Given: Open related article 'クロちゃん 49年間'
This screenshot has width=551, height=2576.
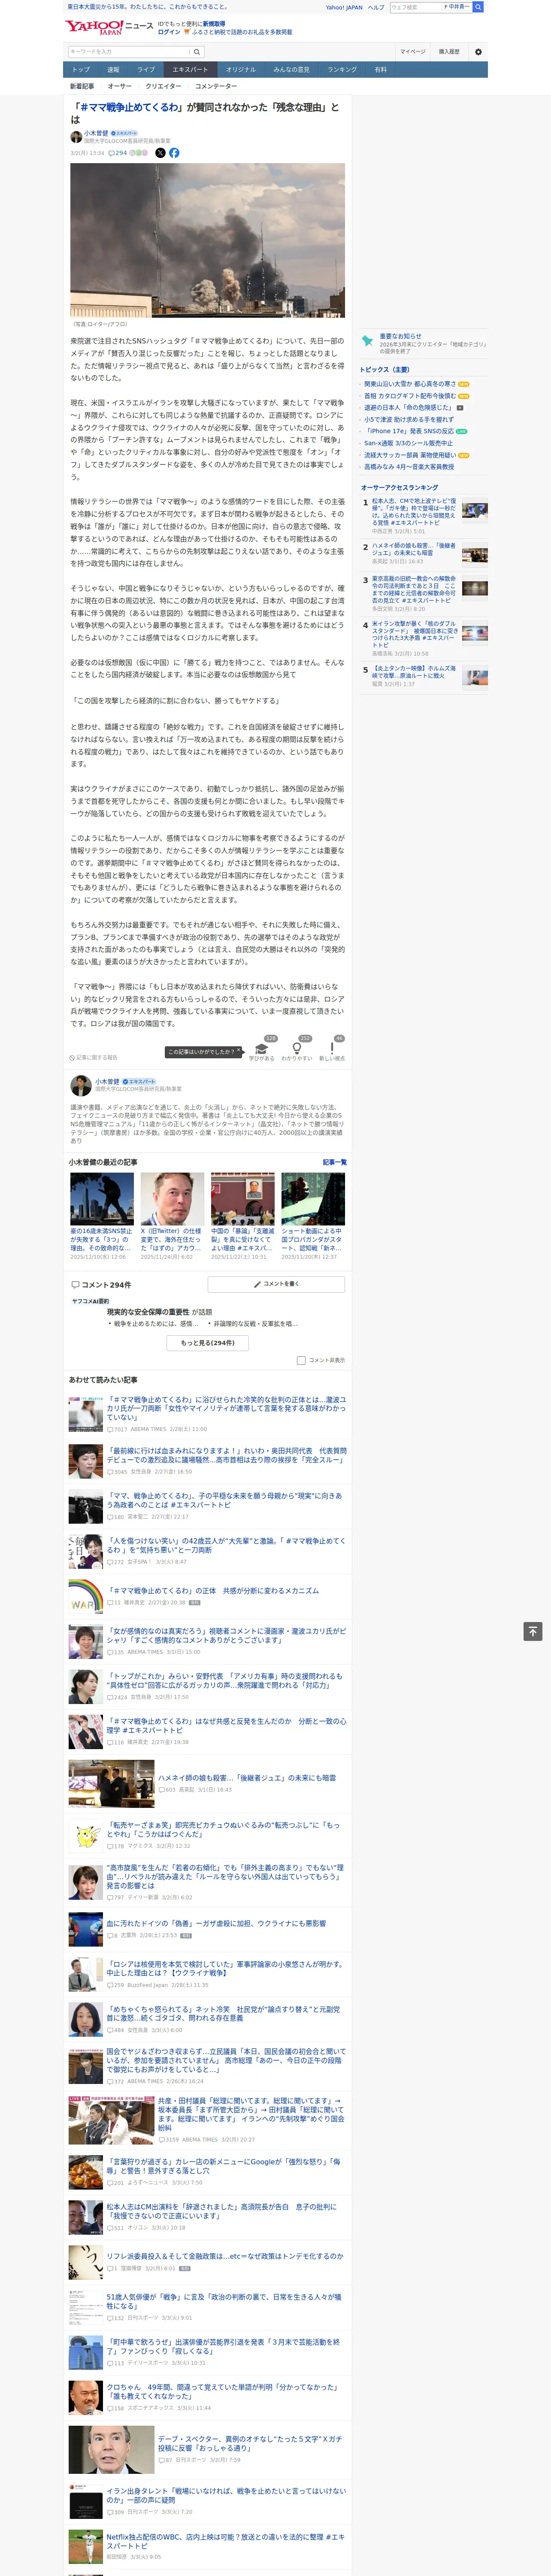Looking at the screenshot, I should (224, 2391).
